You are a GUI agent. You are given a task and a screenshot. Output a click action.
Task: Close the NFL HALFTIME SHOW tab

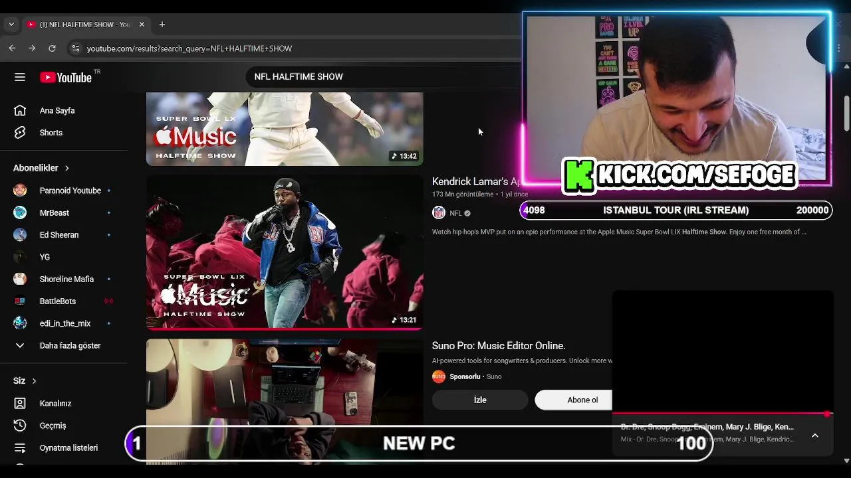click(x=142, y=25)
